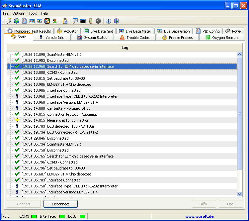Image resolution: width=249 pixels, height=221 pixels.
Task: Select '[19:34:36.765] Interface Version: ELM327 v1.4' row
Action: click(122, 192)
